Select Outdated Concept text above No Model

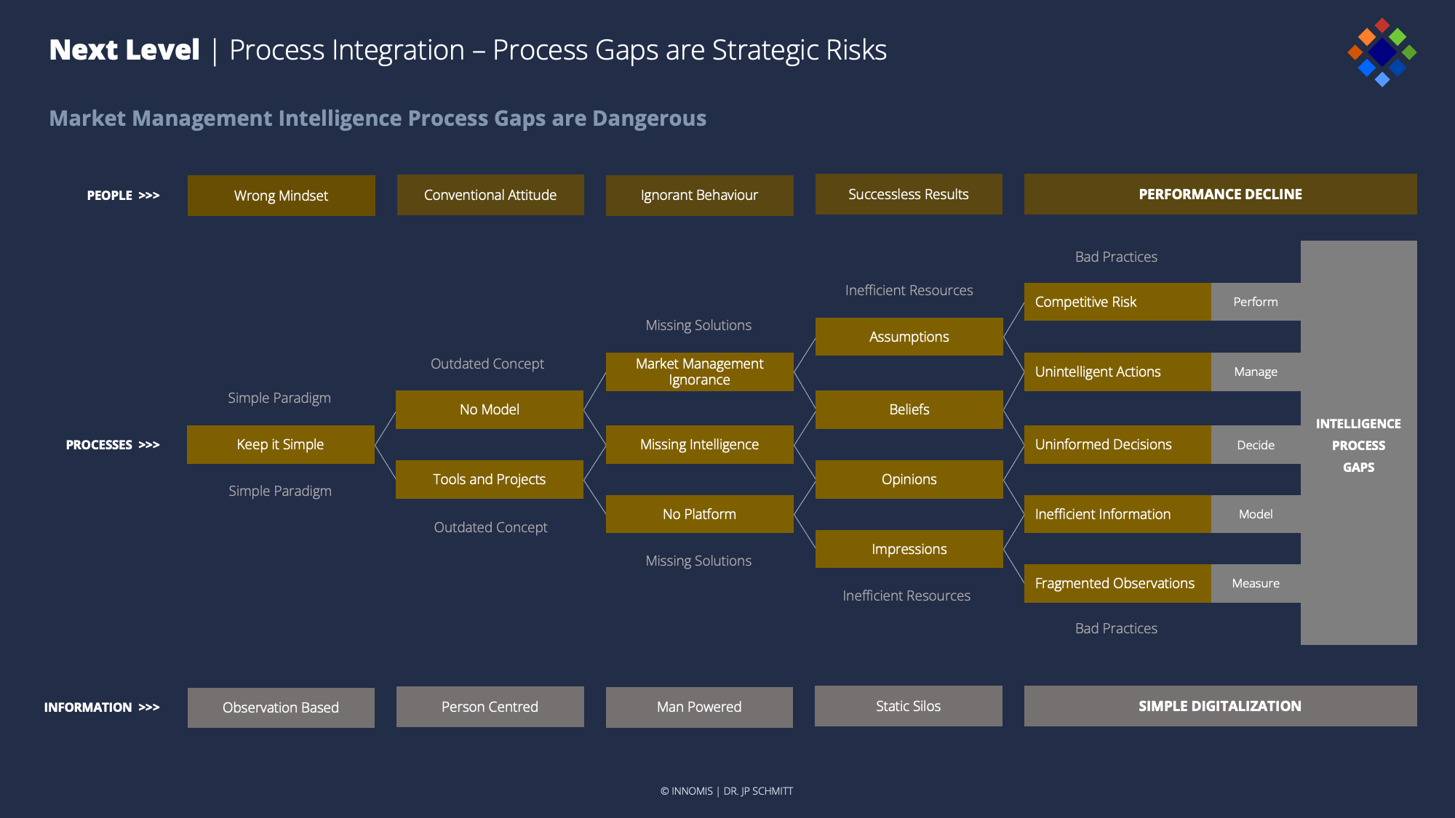coord(487,364)
